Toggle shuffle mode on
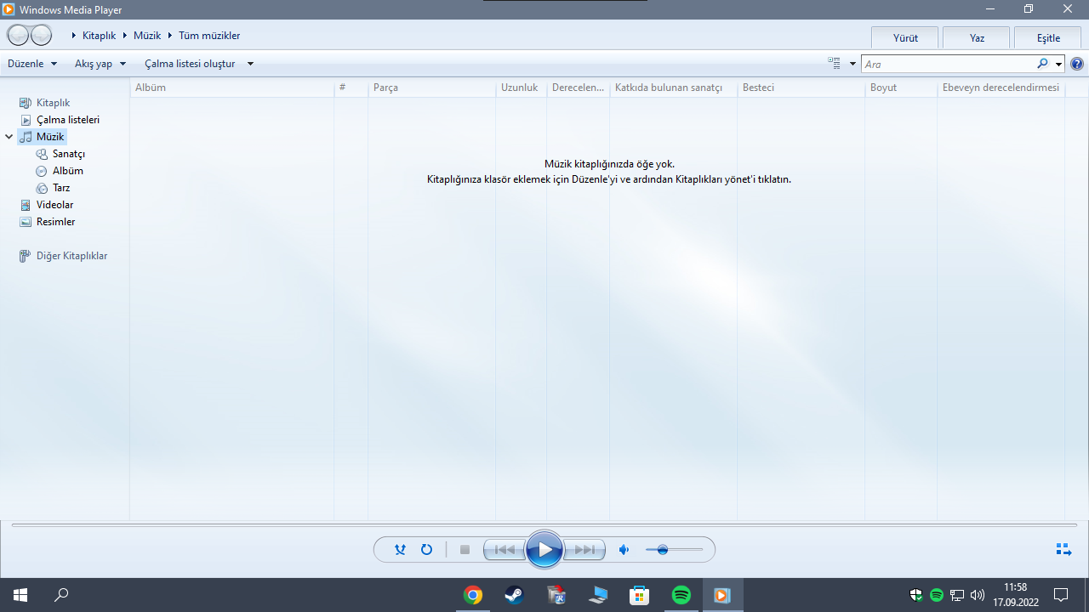 click(x=400, y=550)
